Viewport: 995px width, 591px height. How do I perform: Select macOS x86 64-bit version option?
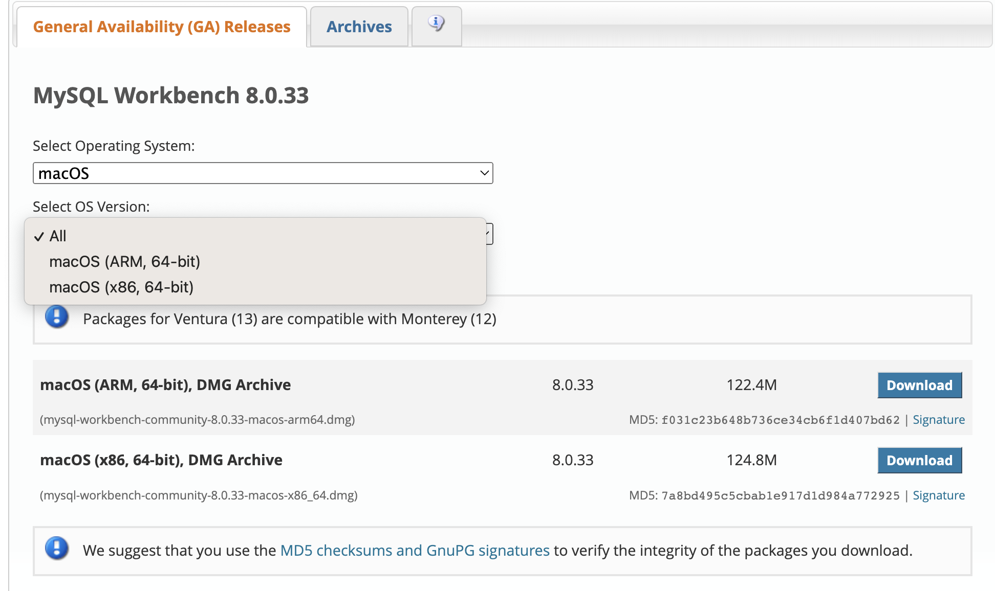click(122, 288)
